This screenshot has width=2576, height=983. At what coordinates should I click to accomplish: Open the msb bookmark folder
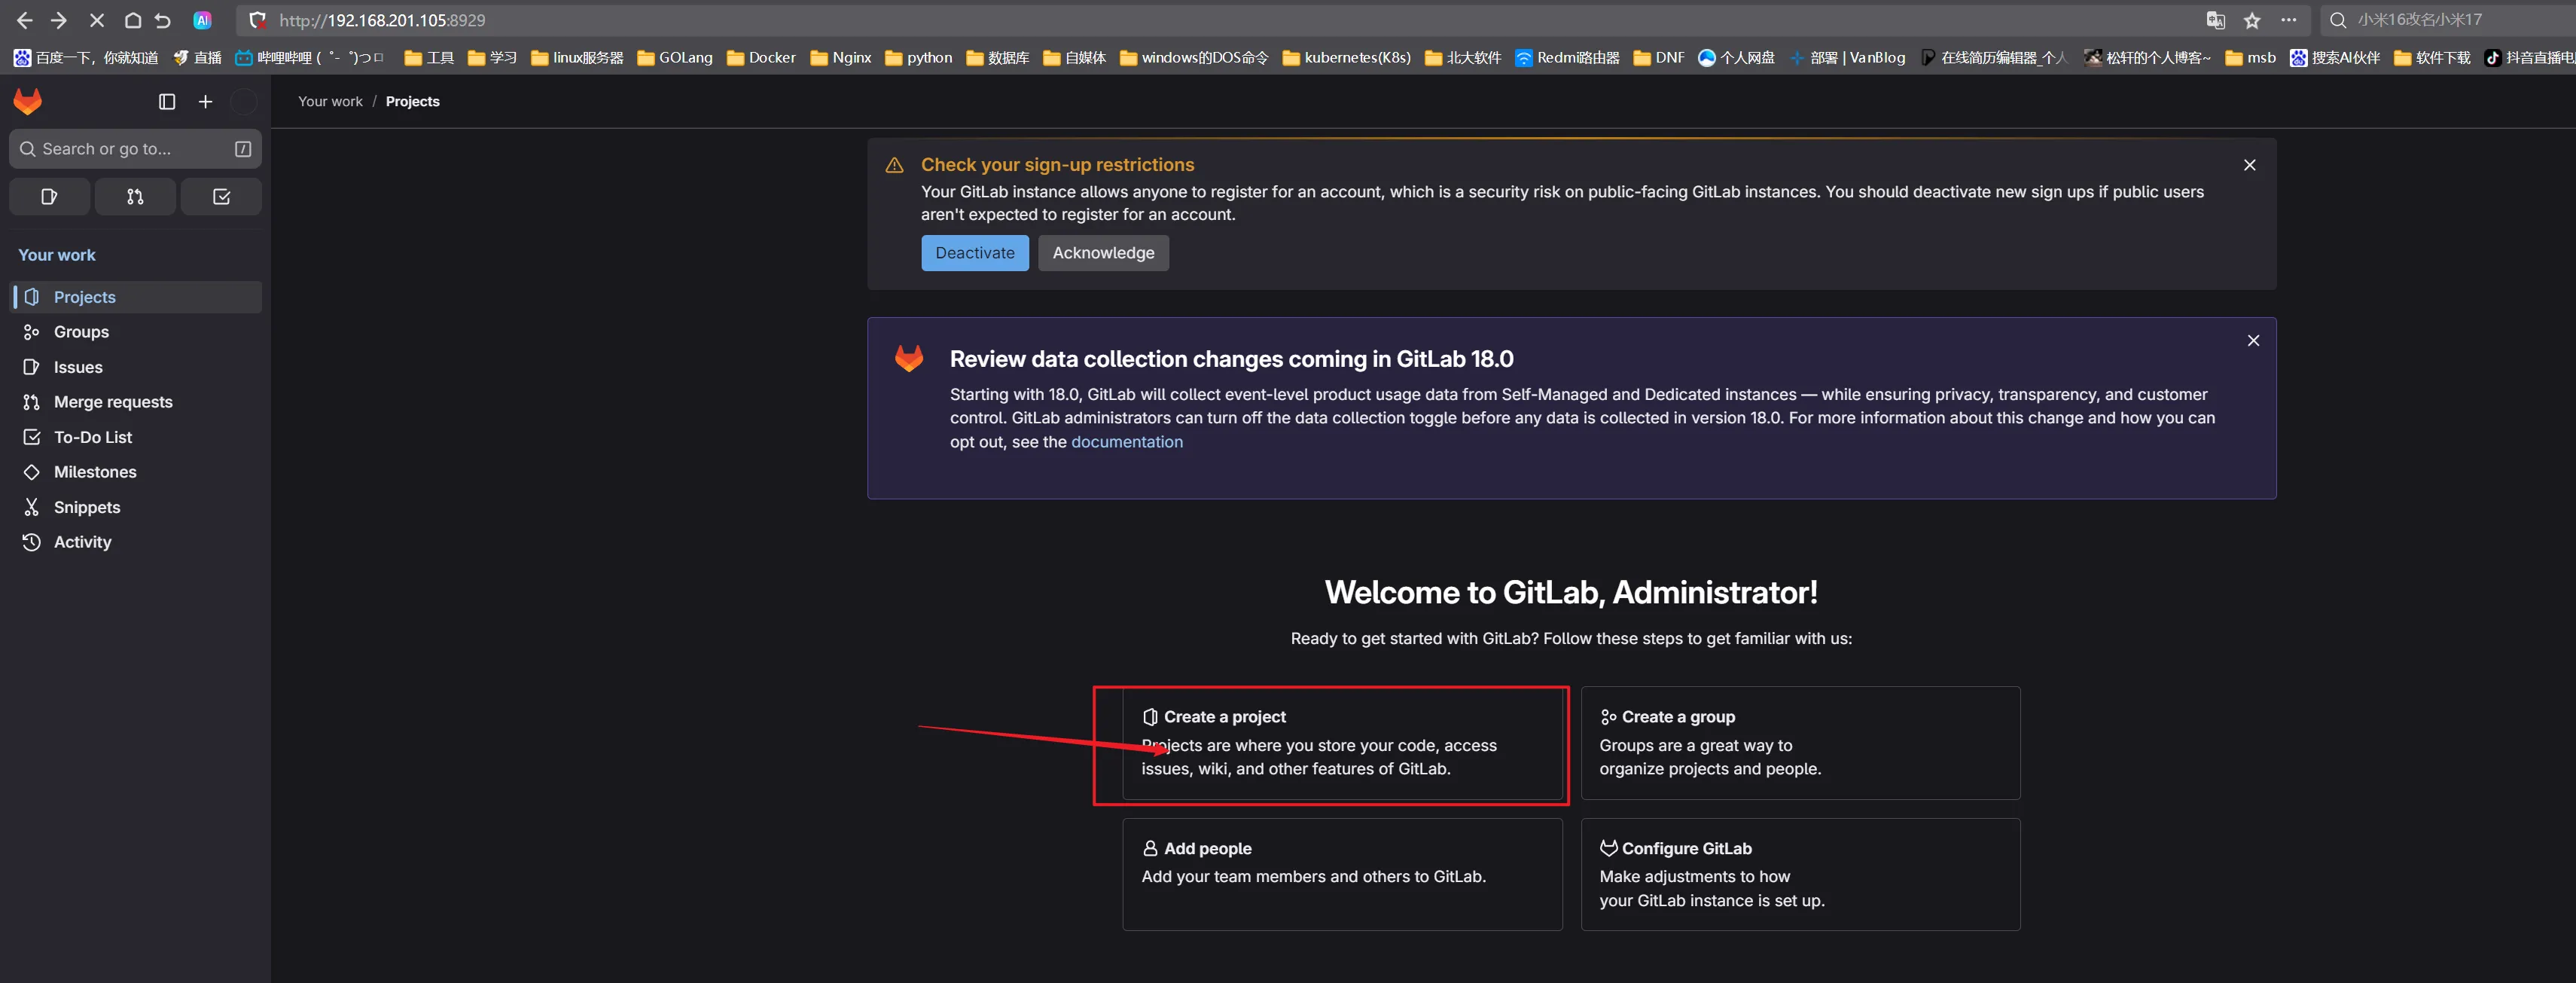pos(2250,58)
